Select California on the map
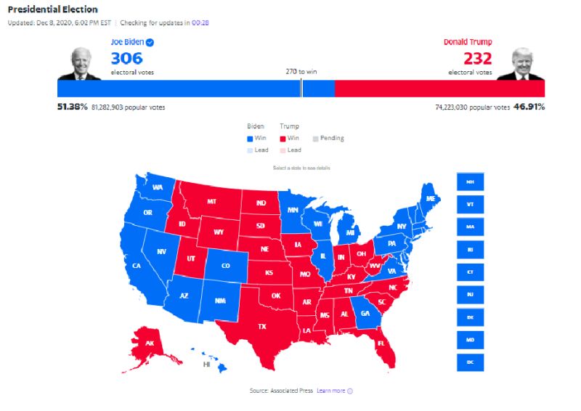 (x=137, y=265)
